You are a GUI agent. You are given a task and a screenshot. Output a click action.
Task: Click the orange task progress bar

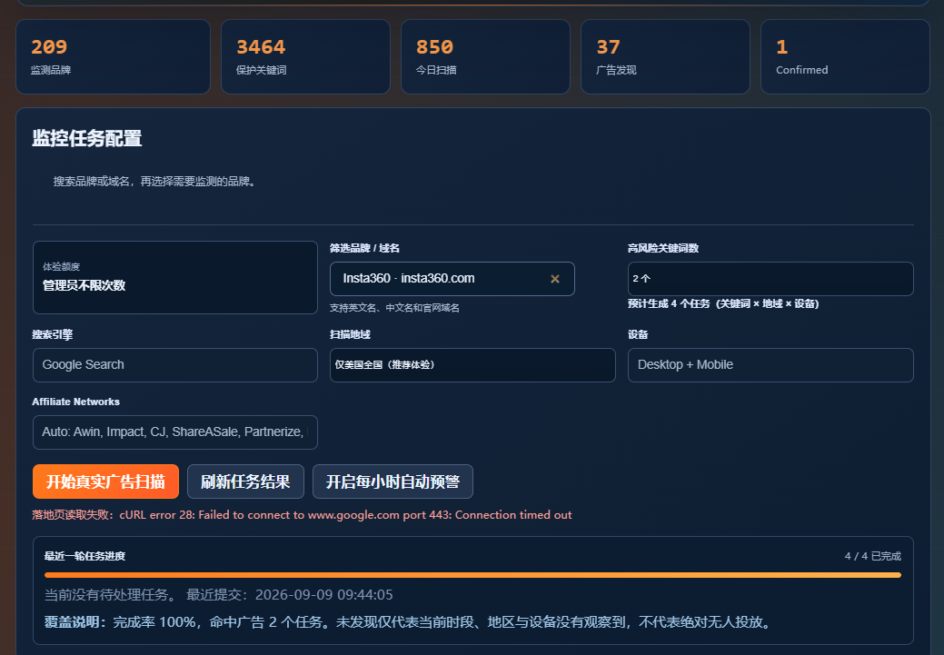472,575
